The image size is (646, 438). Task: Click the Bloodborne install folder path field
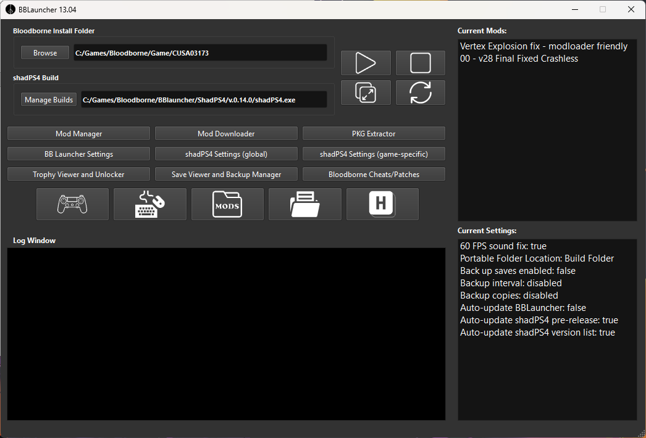click(x=200, y=52)
